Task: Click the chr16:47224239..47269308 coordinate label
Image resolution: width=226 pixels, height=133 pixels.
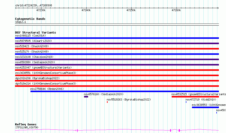Action: tap(34, 6)
